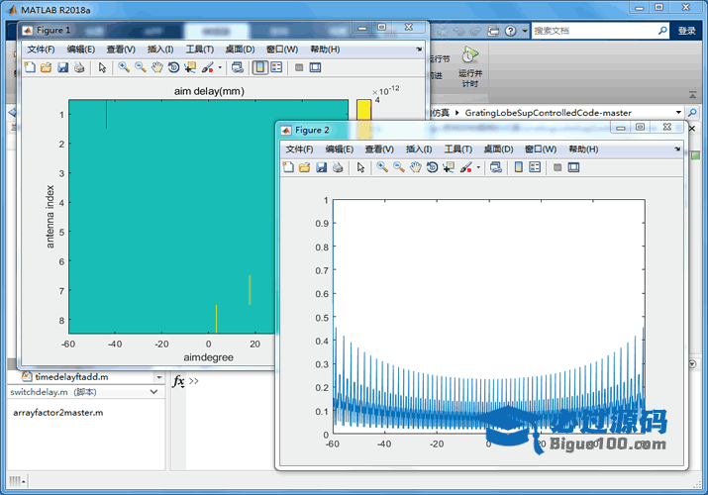Screen dimensions: 708x495
Task: Click the Save icon in Figure 2 toolbar
Action: (x=322, y=167)
